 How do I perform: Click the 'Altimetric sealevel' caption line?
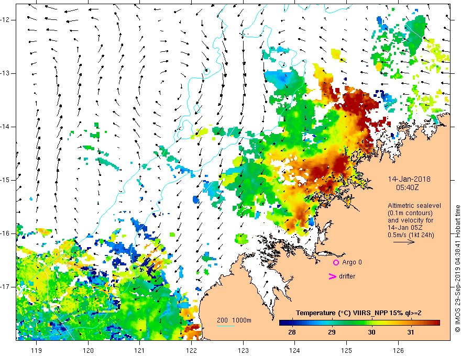coord(414,206)
